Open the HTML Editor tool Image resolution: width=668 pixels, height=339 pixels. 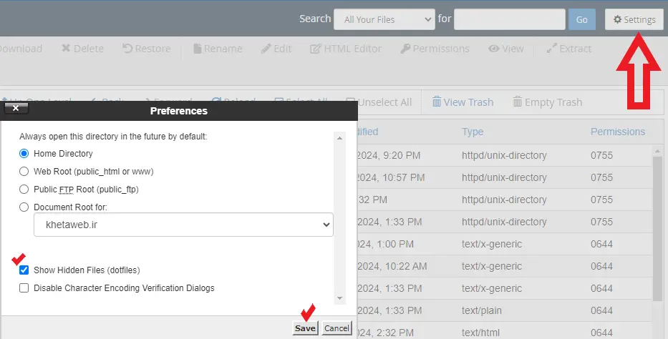[x=346, y=49]
